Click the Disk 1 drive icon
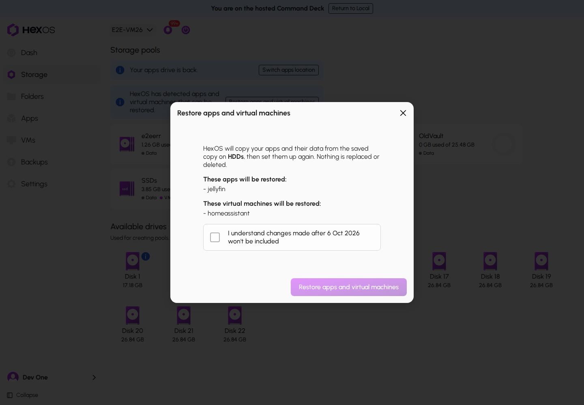584x405 pixels. coord(133,261)
